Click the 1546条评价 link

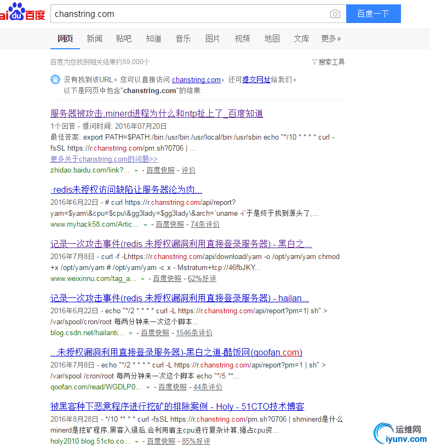click(x=194, y=333)
